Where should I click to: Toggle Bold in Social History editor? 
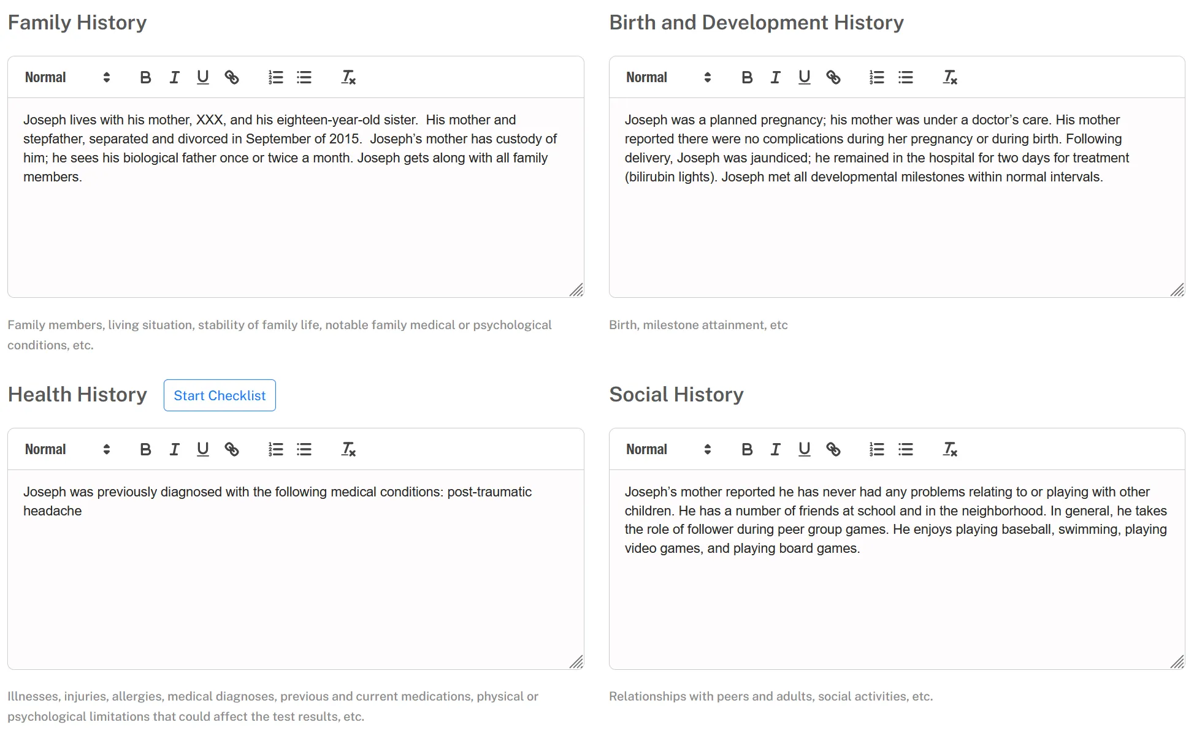pyautogui.click(x=747, y=449)
